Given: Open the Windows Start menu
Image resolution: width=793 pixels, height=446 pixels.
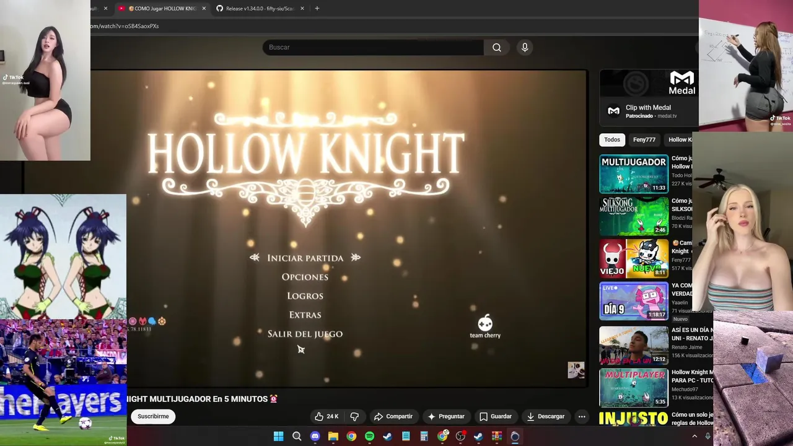Looking at the screenshot, I should [279, 437].
